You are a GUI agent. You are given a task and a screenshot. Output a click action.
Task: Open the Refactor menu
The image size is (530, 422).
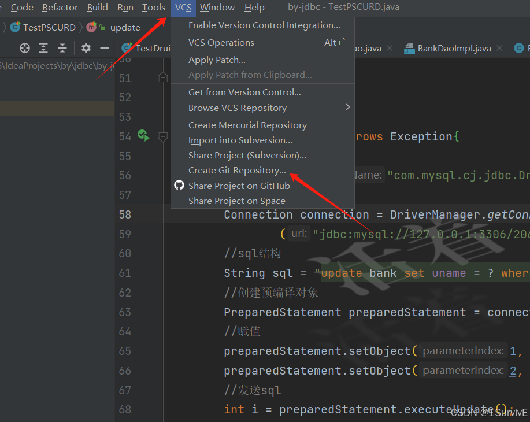[60, 7]
